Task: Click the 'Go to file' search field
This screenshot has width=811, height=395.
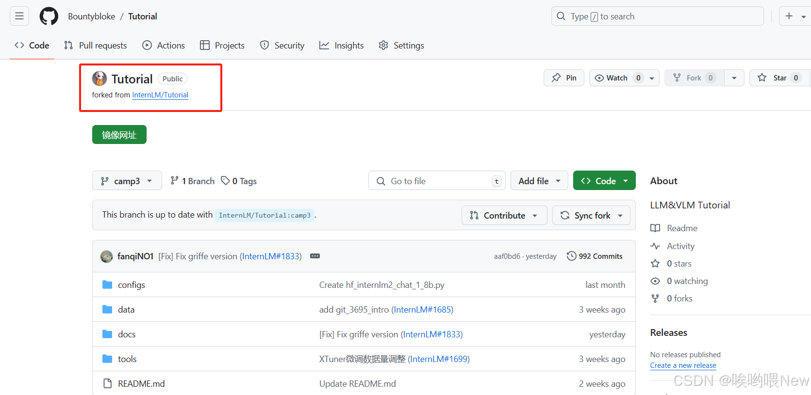Action: pyautogui.click(x=437, y=181)
